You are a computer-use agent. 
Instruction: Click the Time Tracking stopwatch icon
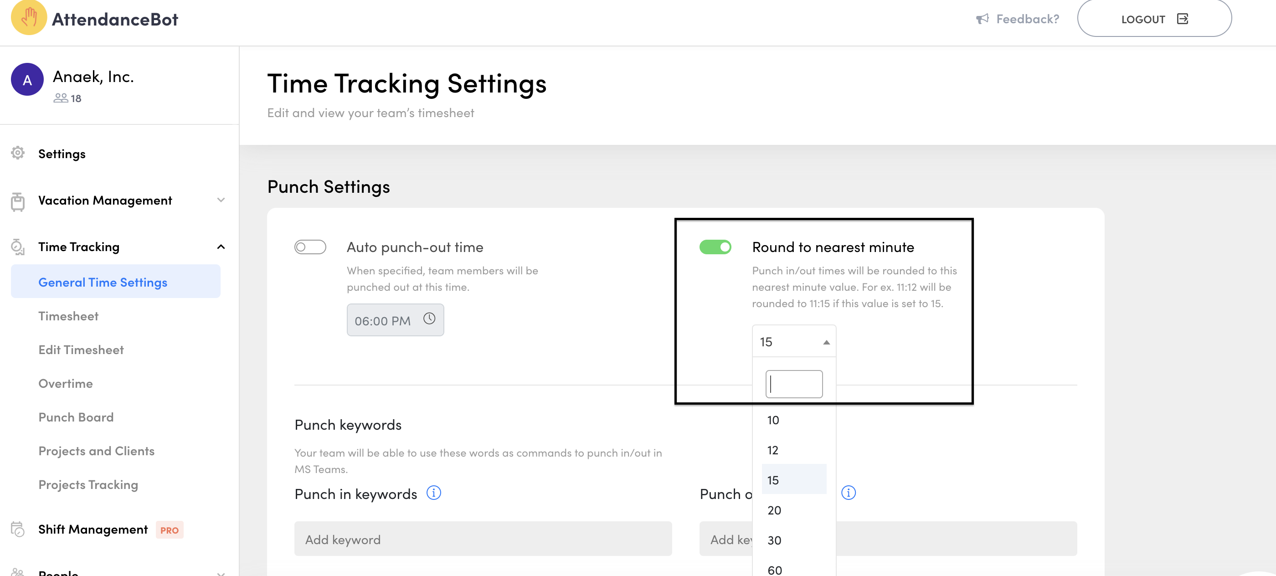[18, 247]
